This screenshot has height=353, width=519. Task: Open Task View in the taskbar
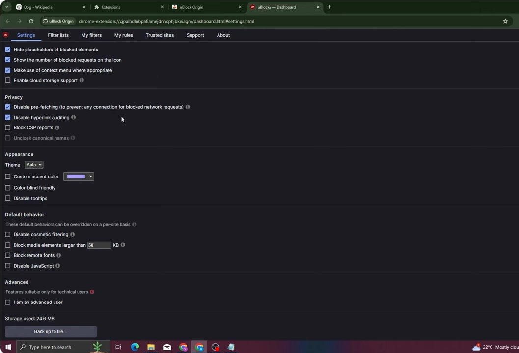pyautogui.click(x=118, y=347)
